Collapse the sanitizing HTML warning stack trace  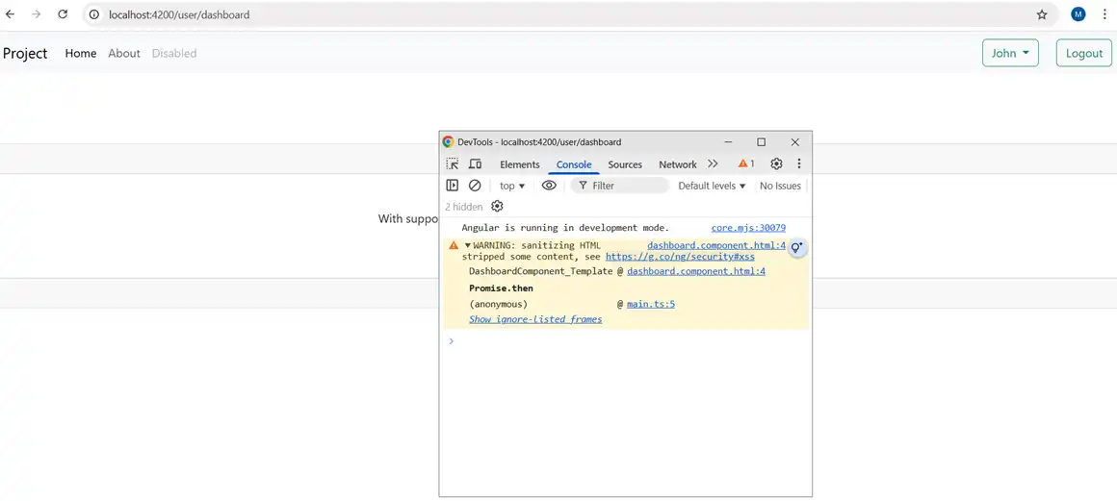tap(468, 246)
